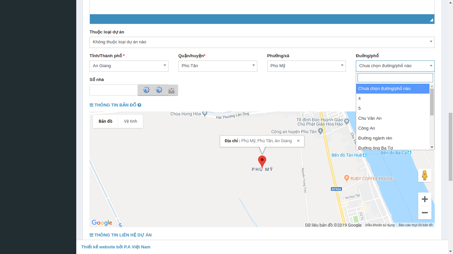The width and height of the screenshot is (453, 254).
Task: Click the Số nhà input field
Action: (x=114, y=90)
